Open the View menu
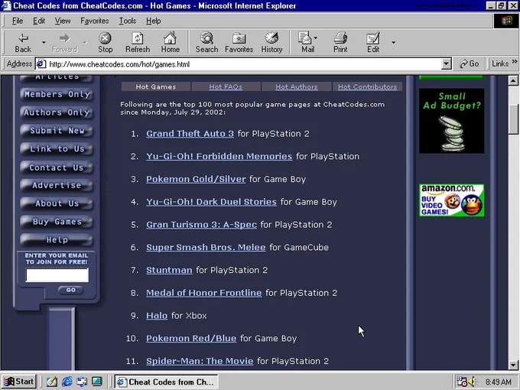 point(63,21)
